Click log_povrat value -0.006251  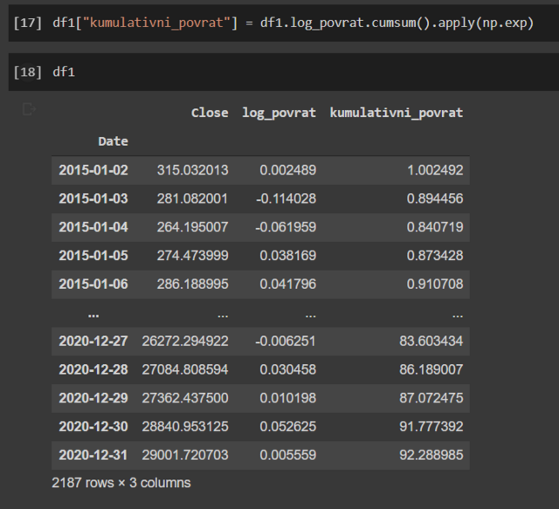(286, 341)
